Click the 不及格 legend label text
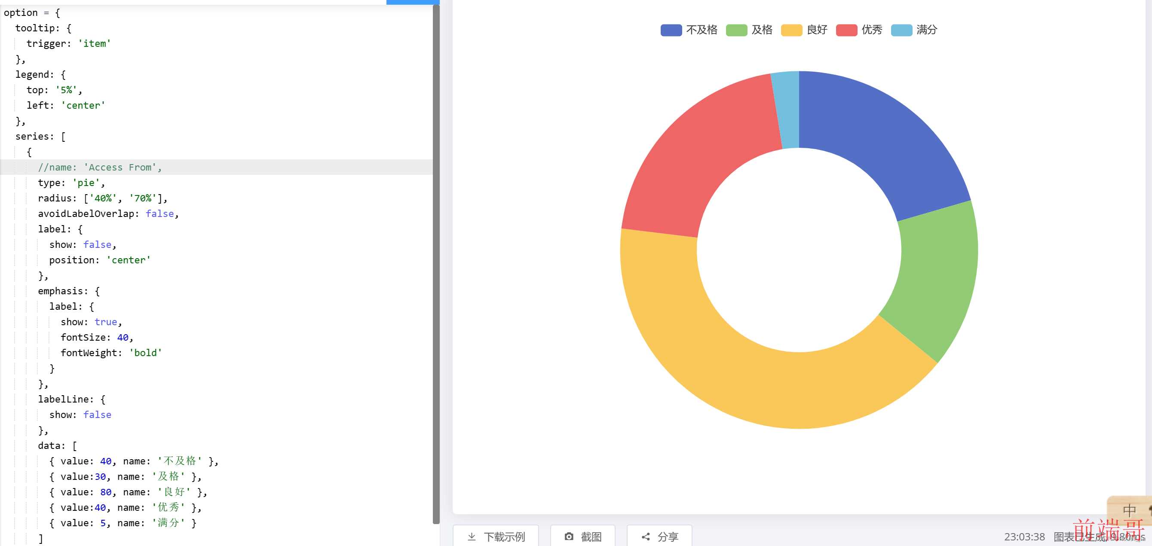This screenshot has height=546, width=1152. [x=701, y=30]
